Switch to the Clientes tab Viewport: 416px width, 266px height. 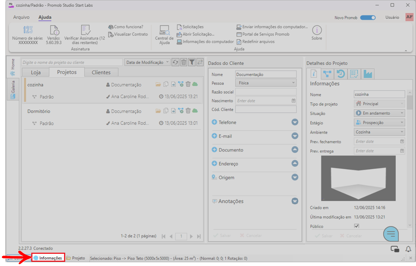101,72
